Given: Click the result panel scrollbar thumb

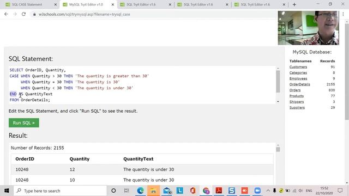Looking at the screenshot, I should 278,149.
